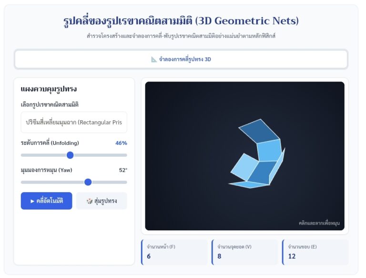Open the 3D shape selection dropdown
Viewport: 366px width, 278px height.
point(74,122)
